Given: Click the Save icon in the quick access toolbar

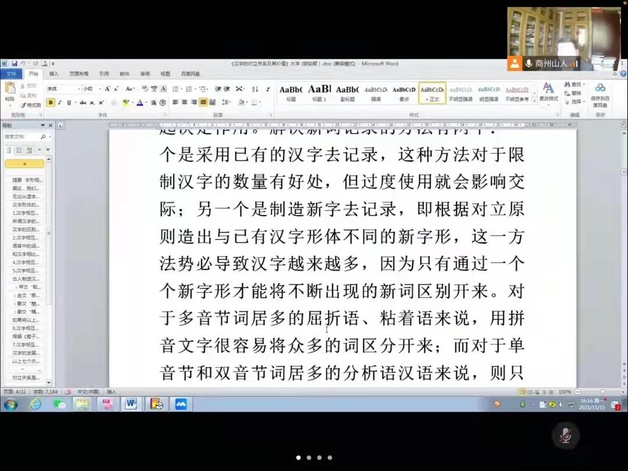Looking at the screenshot, I should [14, 63].
